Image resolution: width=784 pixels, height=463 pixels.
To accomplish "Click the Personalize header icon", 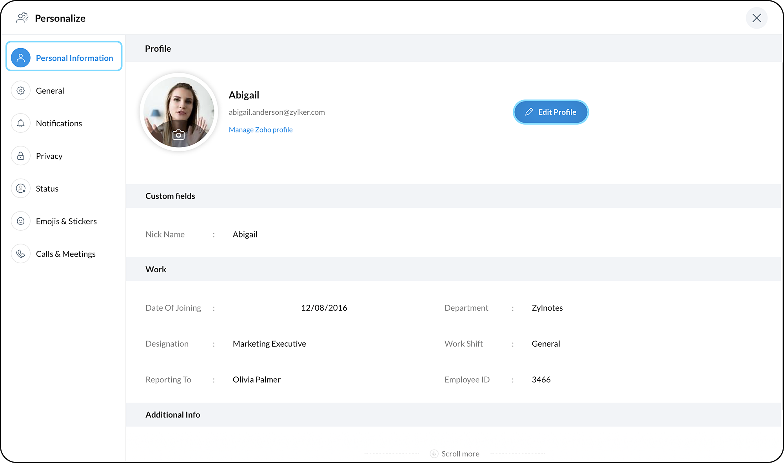I will pyautogui.click(x=22, y=18).
